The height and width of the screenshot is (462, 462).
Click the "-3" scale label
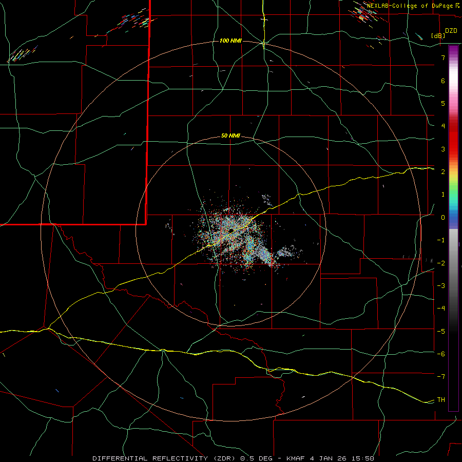pyautogui.click(x=441, y=285)
